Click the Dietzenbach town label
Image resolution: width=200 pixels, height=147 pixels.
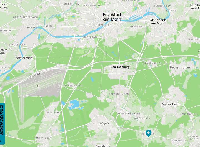pyautogui.click(x=170, y=104)
